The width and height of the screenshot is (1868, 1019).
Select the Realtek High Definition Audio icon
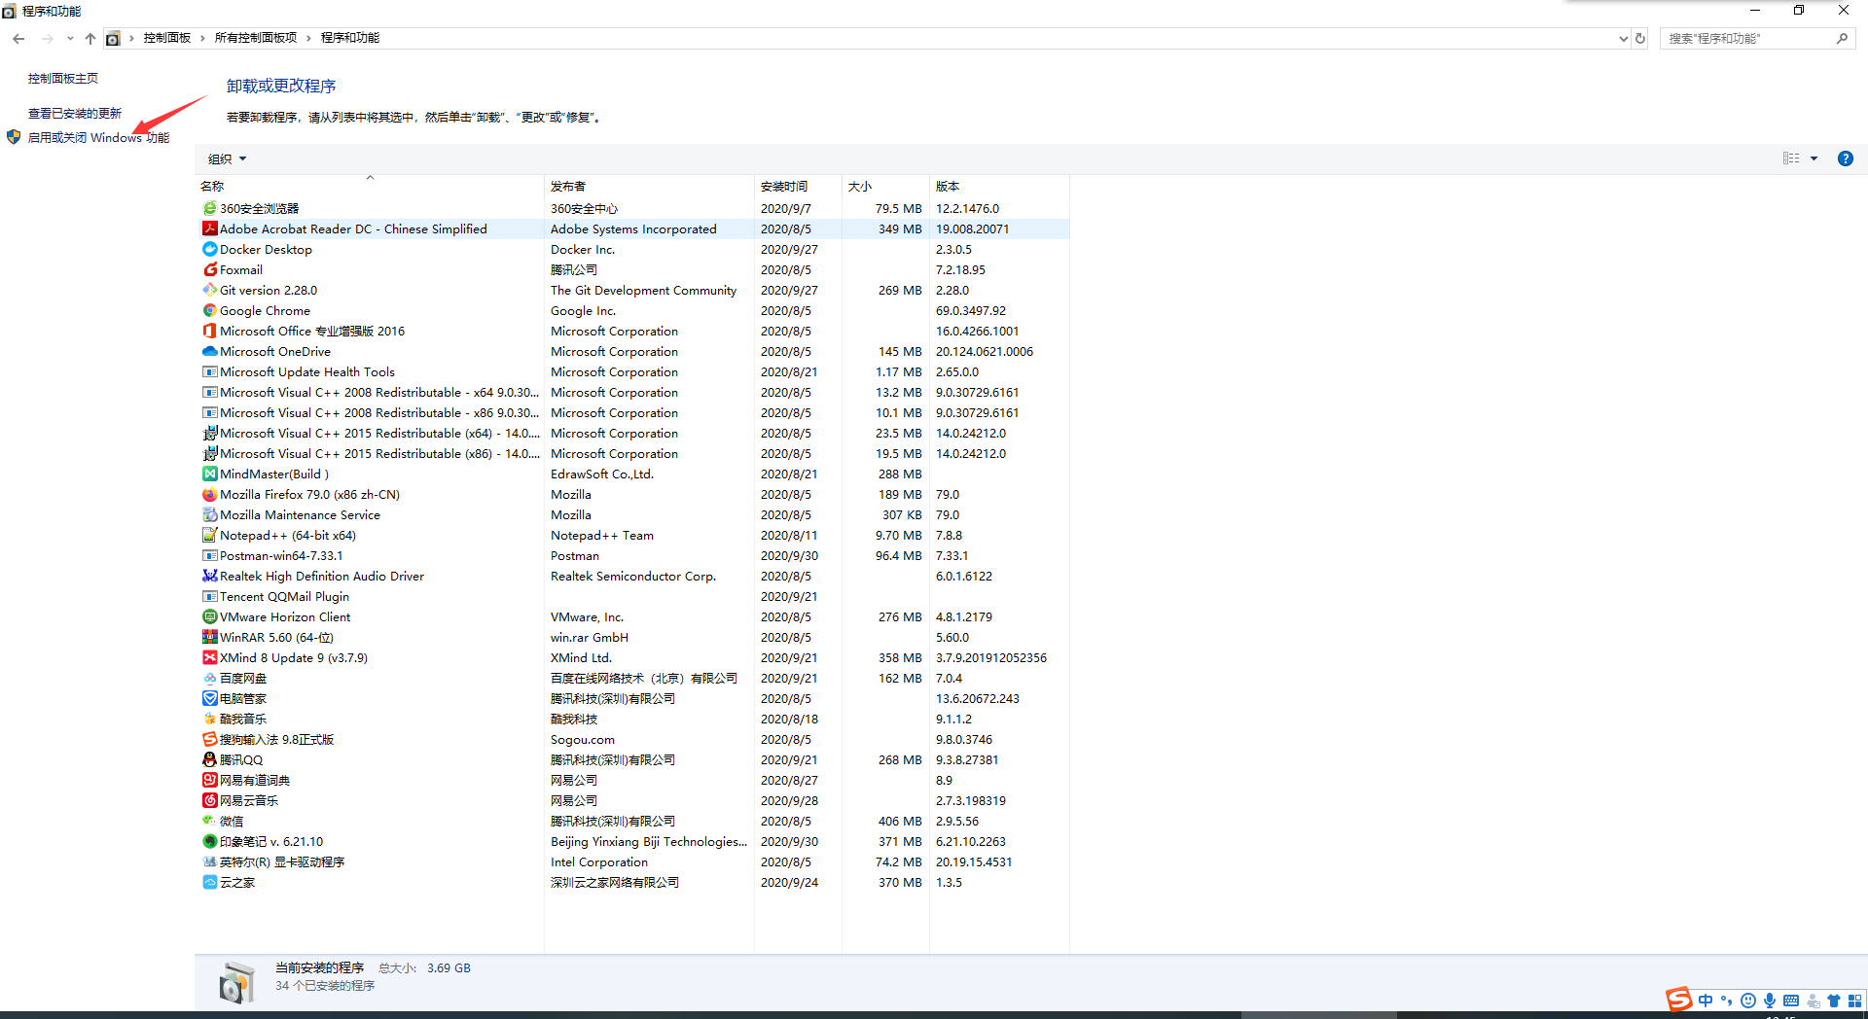(209, 576)
